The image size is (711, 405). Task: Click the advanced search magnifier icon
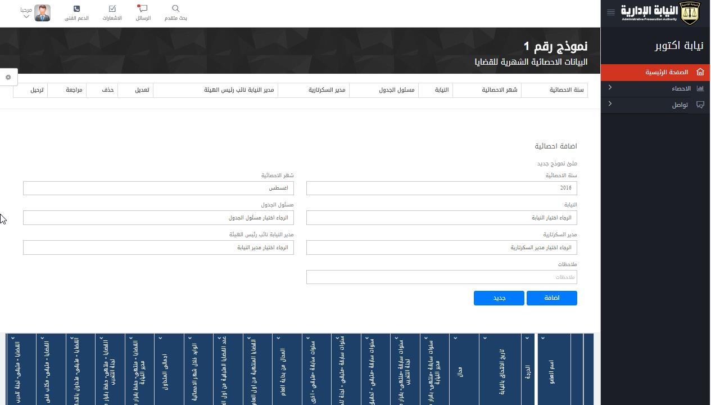tap(175, 9)
